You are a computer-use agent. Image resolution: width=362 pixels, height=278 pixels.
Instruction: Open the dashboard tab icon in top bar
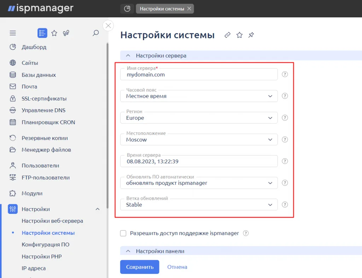tap(127, 9)
